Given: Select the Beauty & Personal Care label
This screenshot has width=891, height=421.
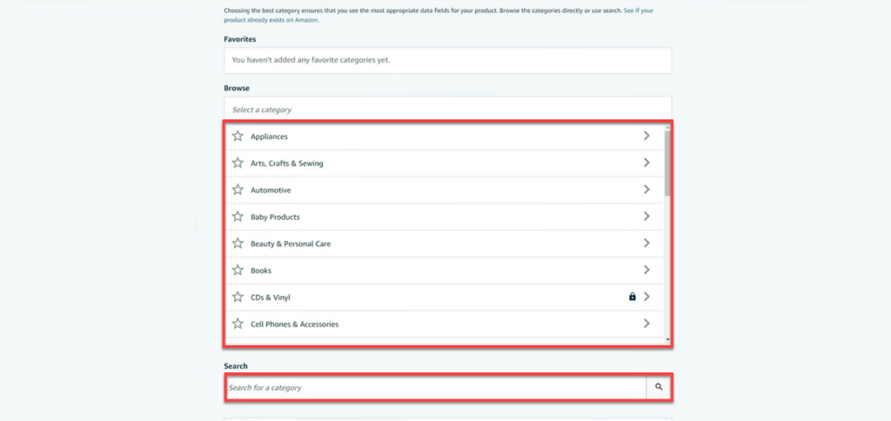Looking at the screenshot, I should click(x=291, y=244).
